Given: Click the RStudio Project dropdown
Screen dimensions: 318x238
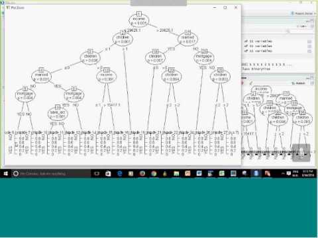Looking at the screenshot, I should coord(303,13).
